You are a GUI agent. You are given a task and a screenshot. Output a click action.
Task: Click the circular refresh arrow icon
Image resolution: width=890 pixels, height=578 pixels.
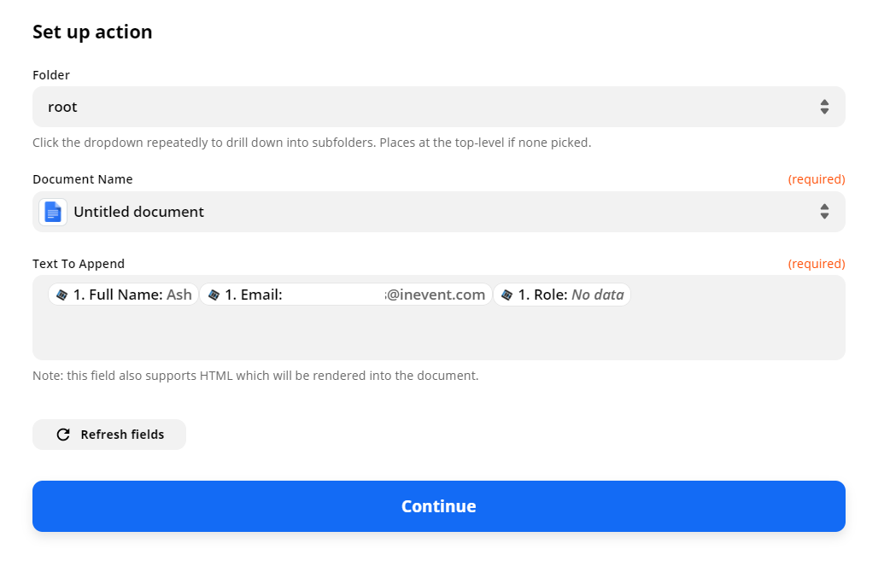(63, 435)
